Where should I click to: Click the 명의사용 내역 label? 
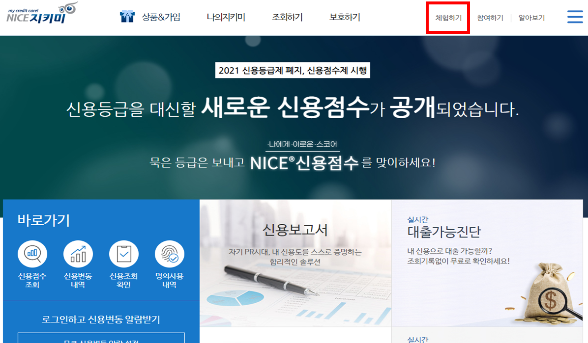170,281
